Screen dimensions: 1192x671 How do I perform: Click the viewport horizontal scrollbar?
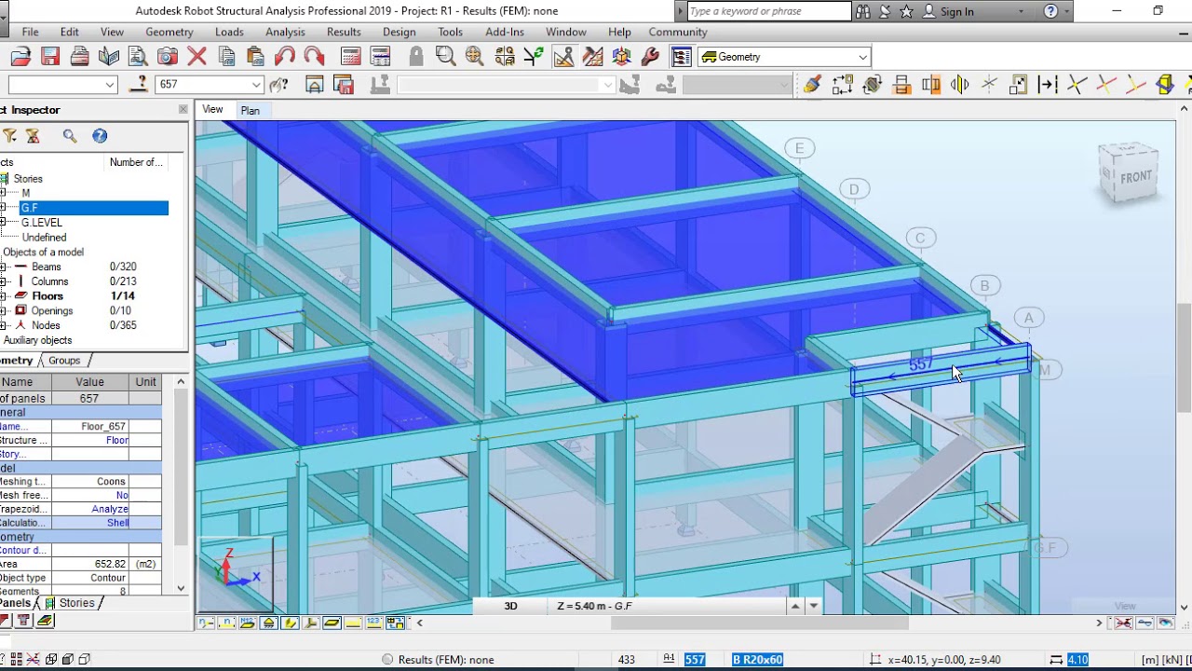pos(759,623)
